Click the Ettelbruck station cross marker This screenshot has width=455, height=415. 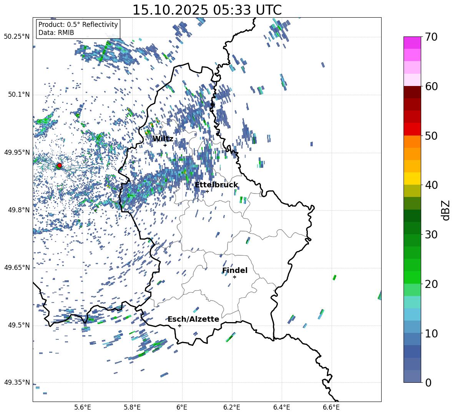[207, 191]
